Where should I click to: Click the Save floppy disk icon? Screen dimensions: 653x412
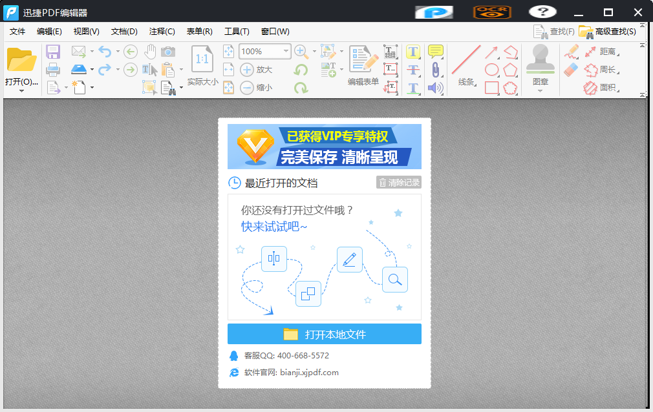click(53, 52)
